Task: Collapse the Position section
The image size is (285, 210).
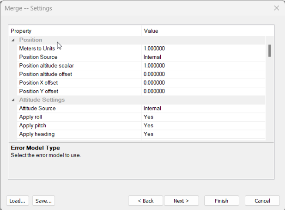Action: pyautogui.click(x=13, y=40)
